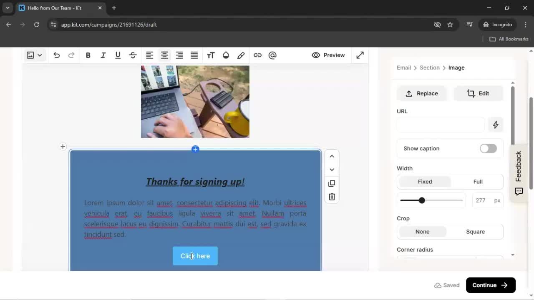Delete the selected section
Viewport: 534px width, 300px height.
click(x=332, y=197)
